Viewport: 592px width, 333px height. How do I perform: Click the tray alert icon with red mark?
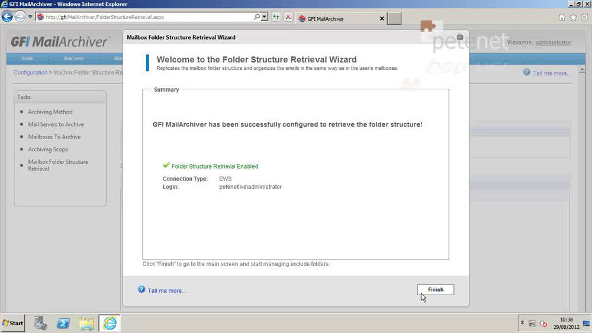coord(543,323)
